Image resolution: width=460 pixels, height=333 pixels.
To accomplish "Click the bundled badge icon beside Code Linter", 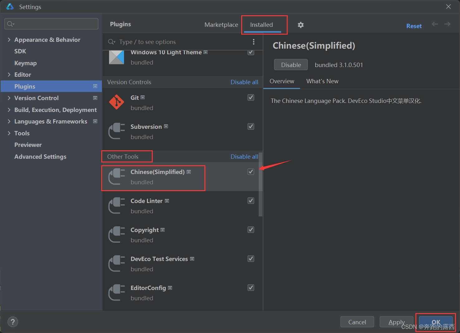I will pyautogui.click(x=167, y=201).
